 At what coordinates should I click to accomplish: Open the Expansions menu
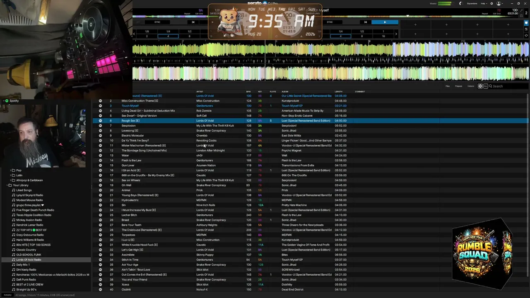point(472,3)
